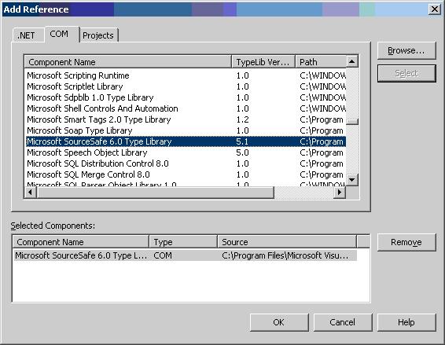Click the Type column header in Selected Components
The height and width of the screenshot is (345, 445).
[x=183, y=242]
